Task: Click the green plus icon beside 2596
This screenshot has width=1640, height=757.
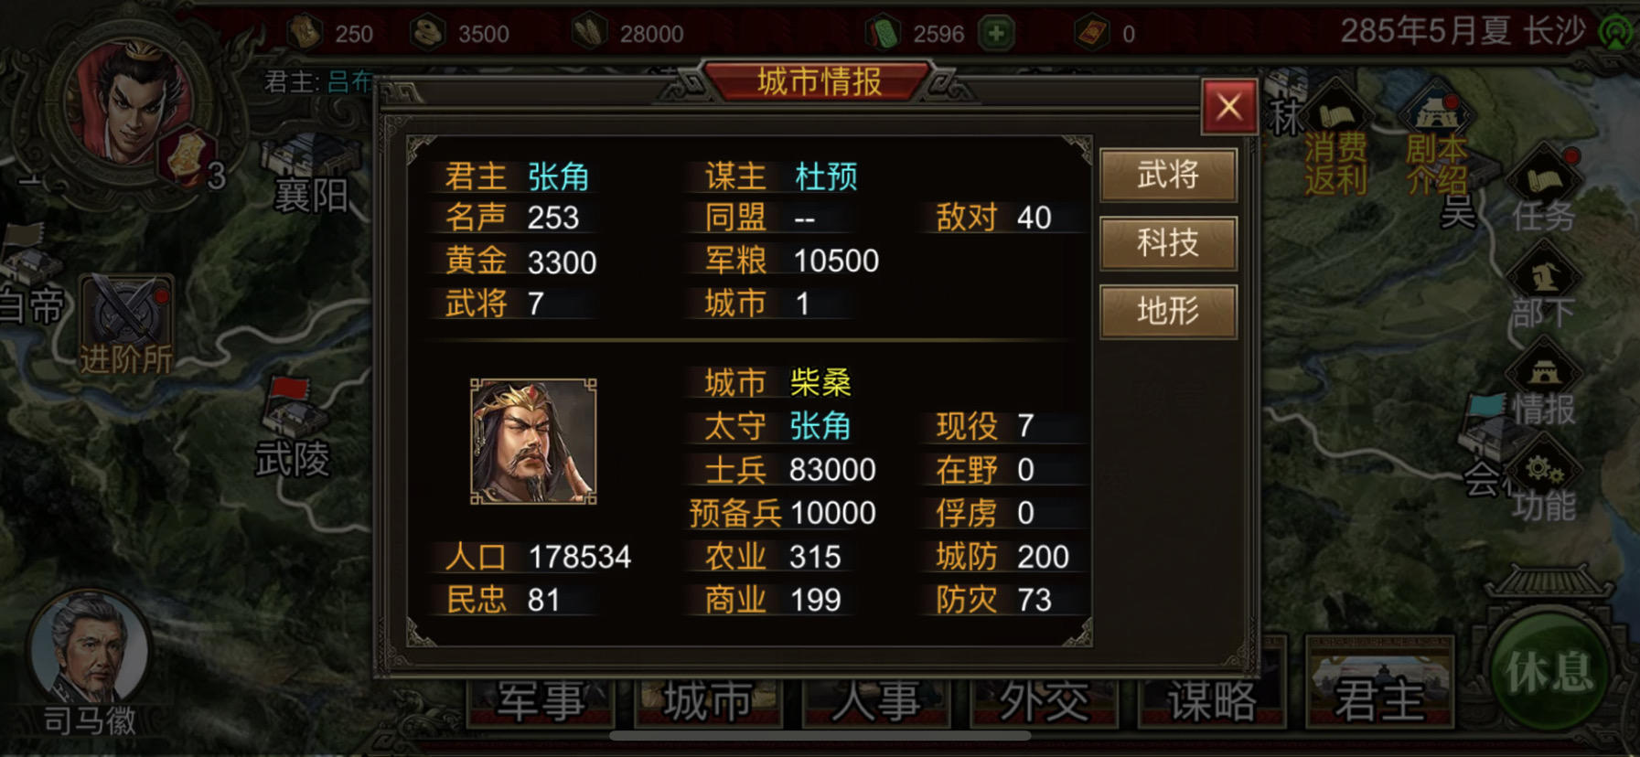Action: 997,34
